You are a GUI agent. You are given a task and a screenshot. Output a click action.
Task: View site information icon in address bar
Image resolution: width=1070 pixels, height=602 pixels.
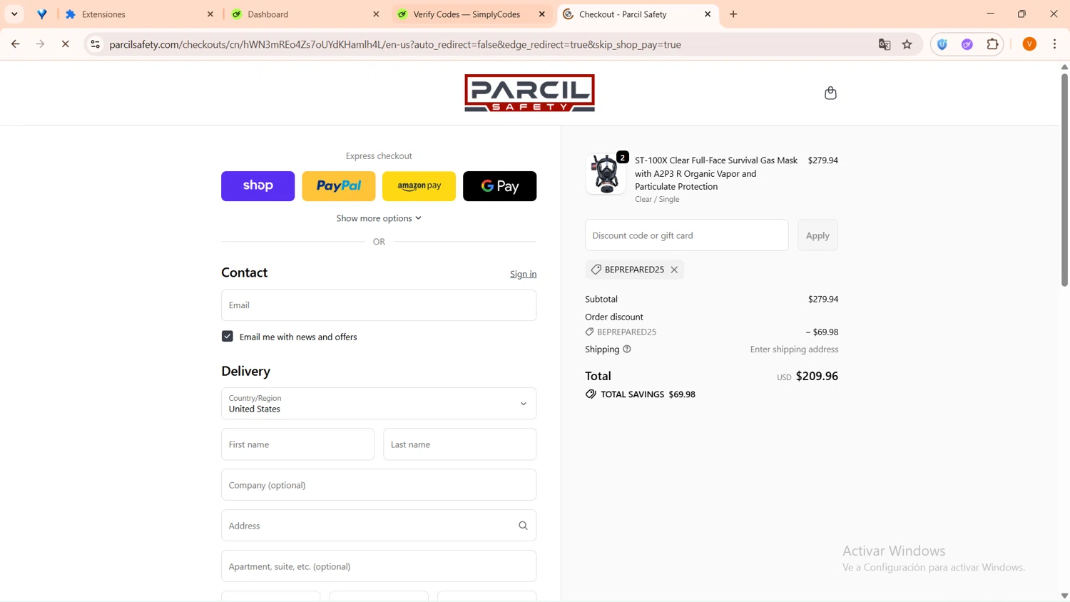(95, 44)
